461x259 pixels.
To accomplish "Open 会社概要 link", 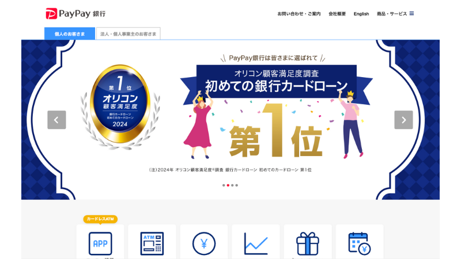I will (337, 14).
